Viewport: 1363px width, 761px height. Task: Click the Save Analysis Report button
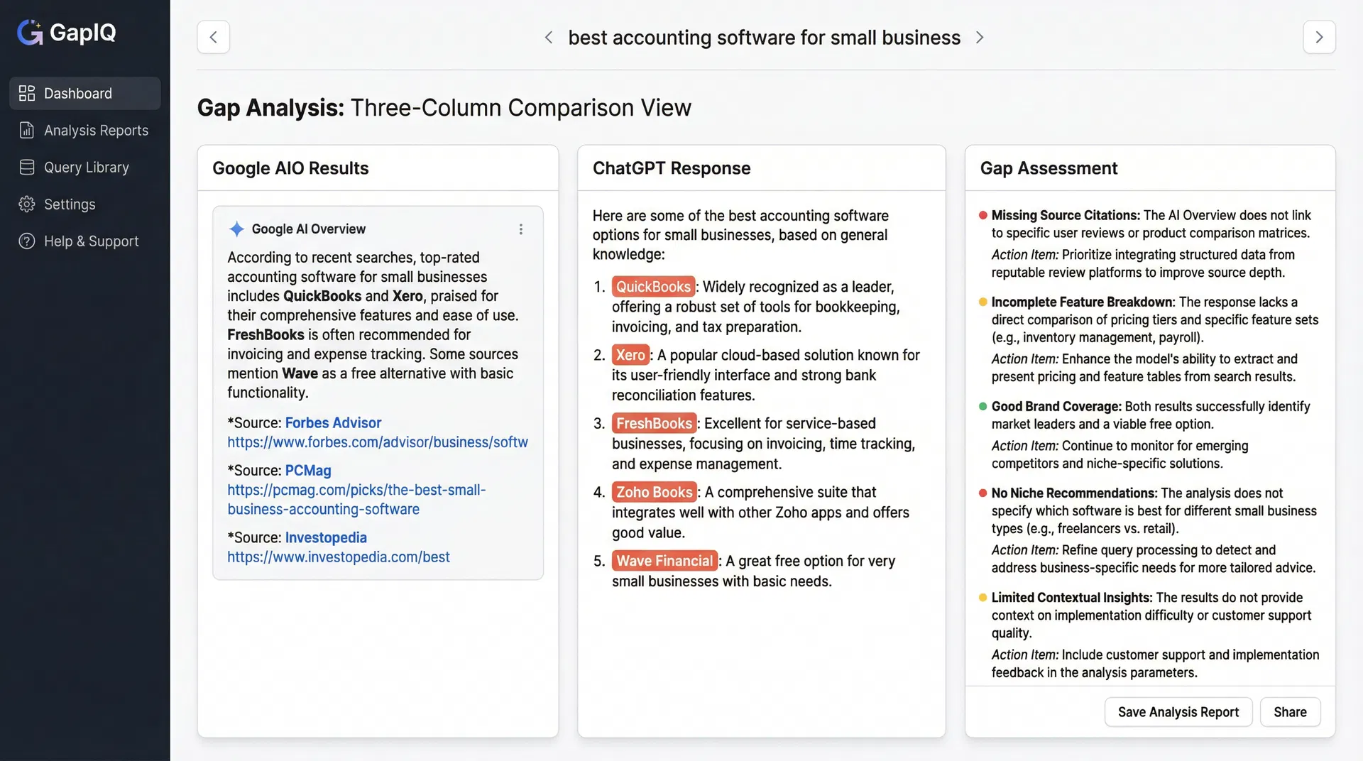pos(1178,712)
